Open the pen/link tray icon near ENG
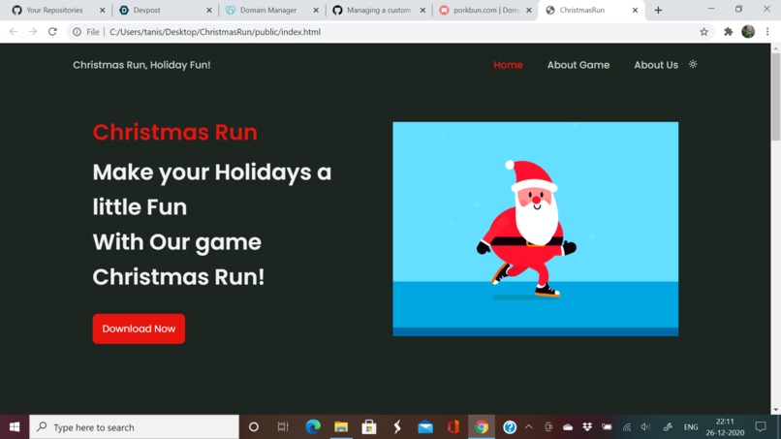 668,427
